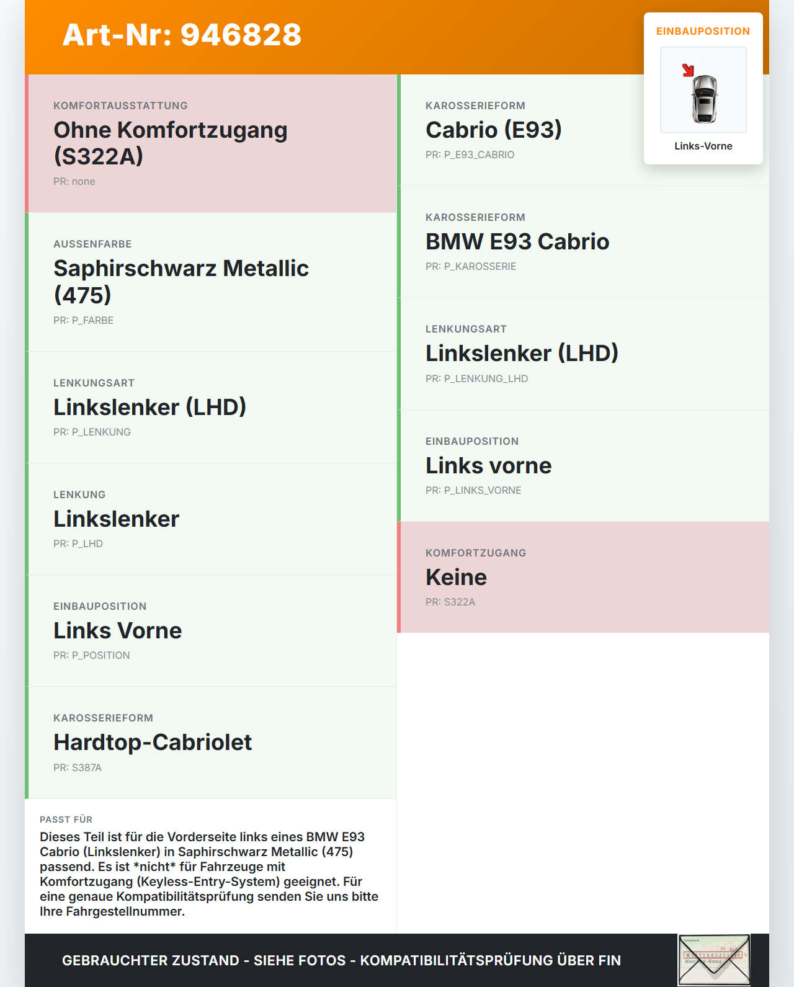This screenshot has width=794, height=987.
Task: Click Linkslenker (LHD) with PR P_LENKUNG_LHD
Action: (583, 354)
